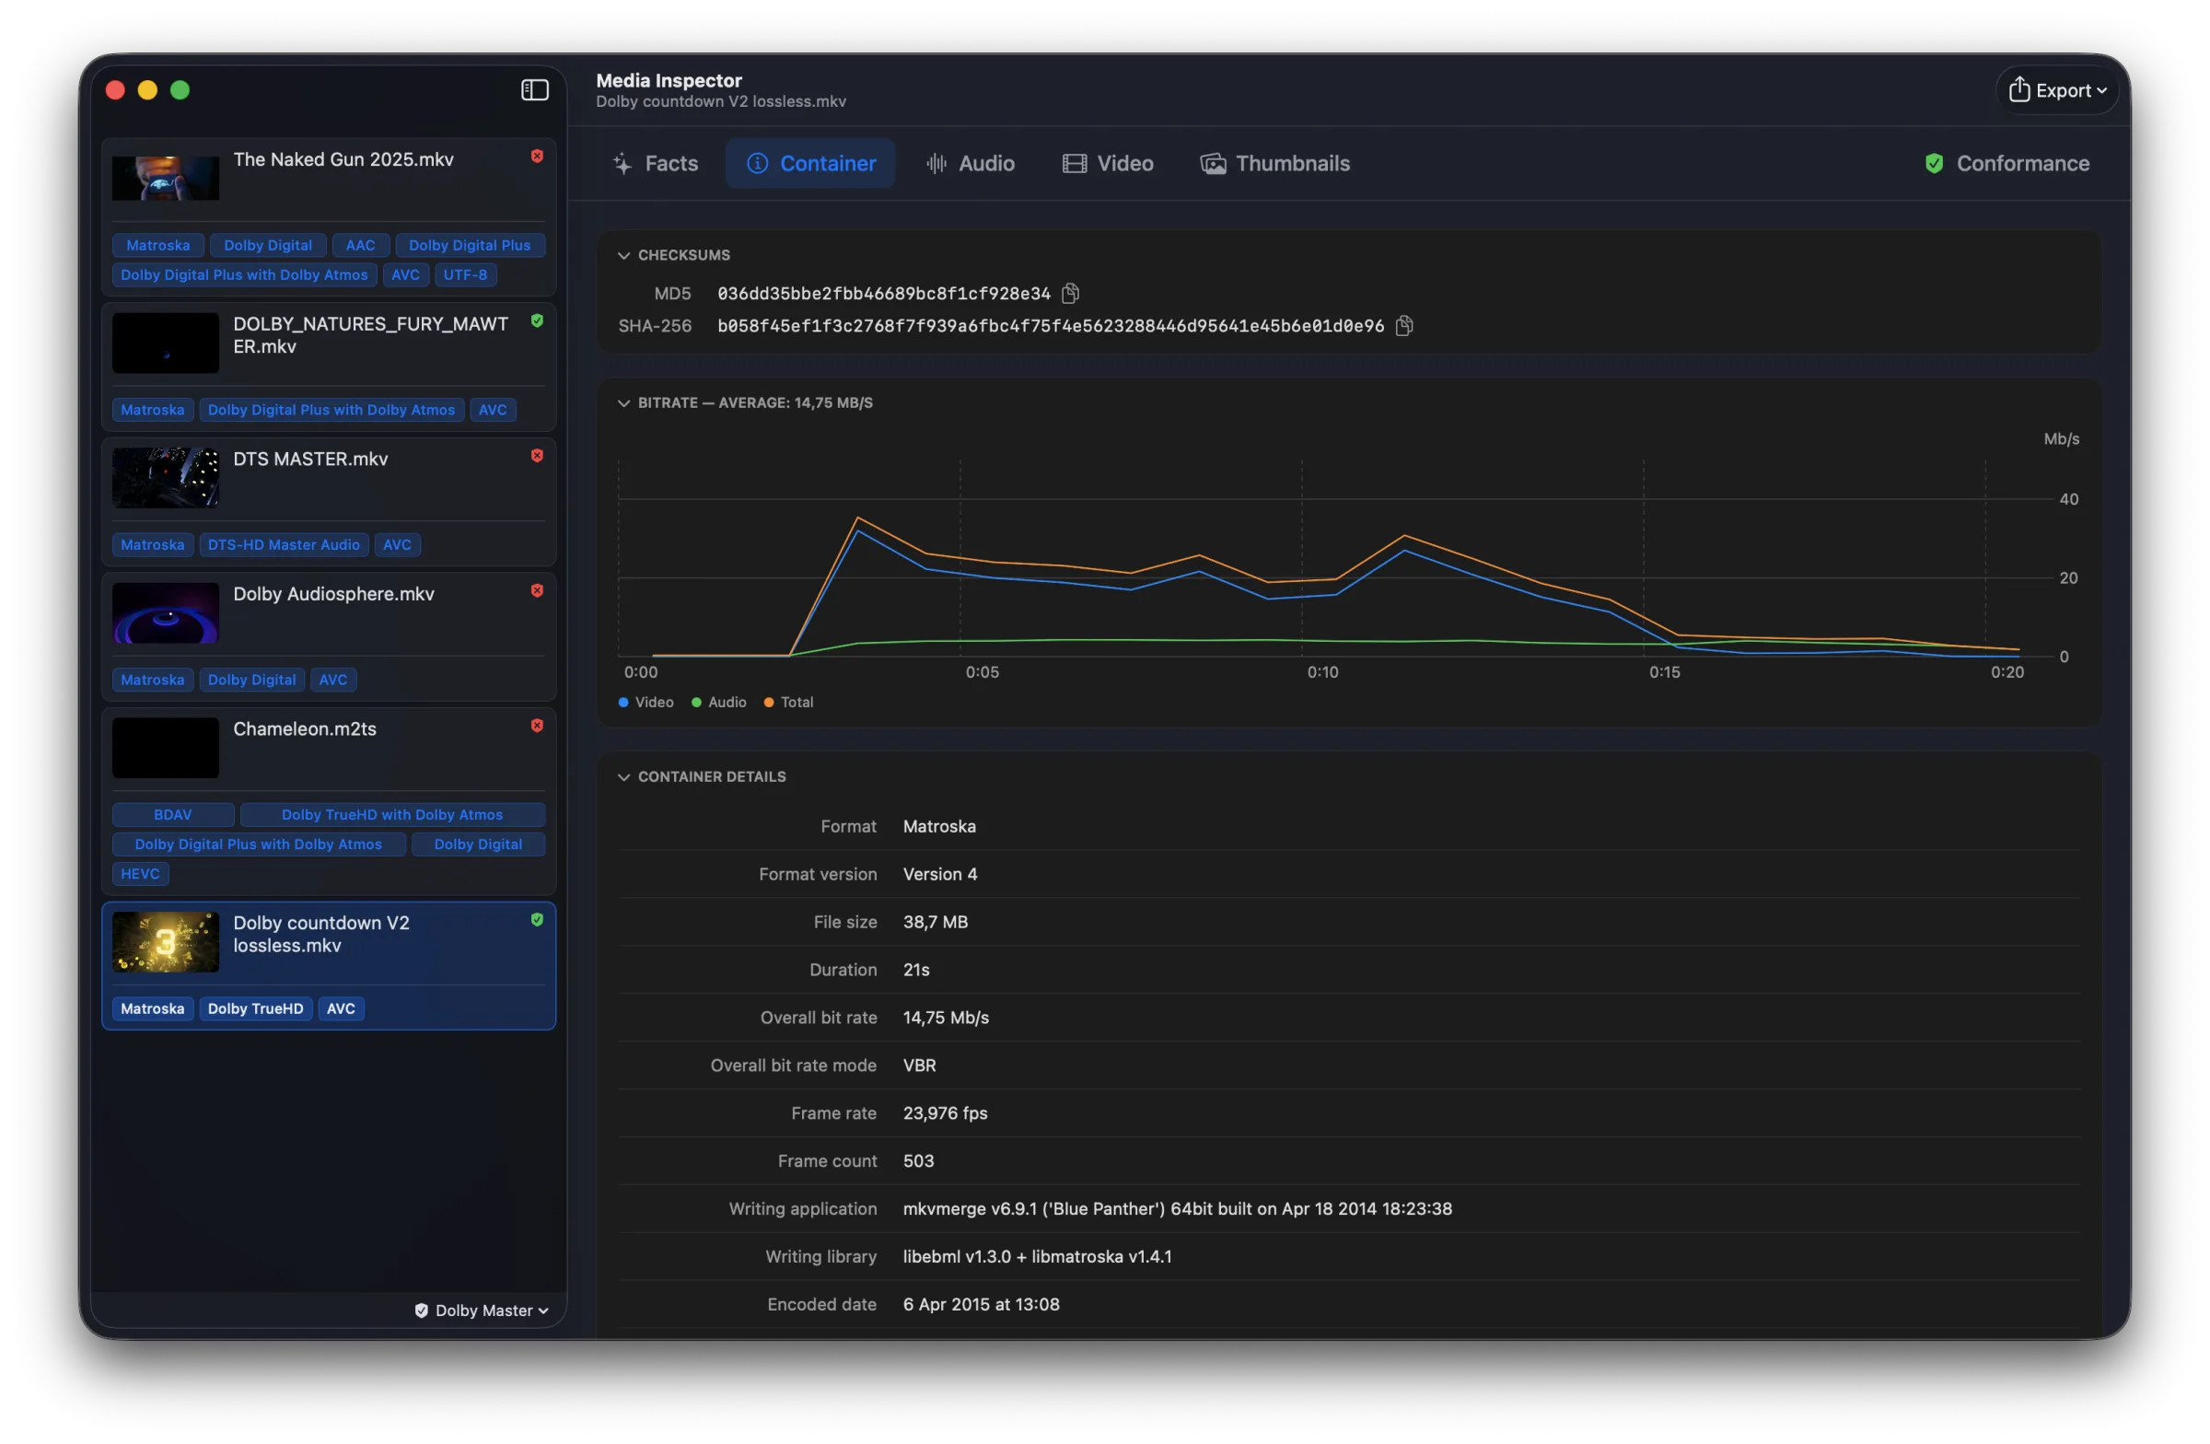Toggle Total series in the chart legend
This screenshot has height=1444, width=2210.
click(x=788, y=703)
